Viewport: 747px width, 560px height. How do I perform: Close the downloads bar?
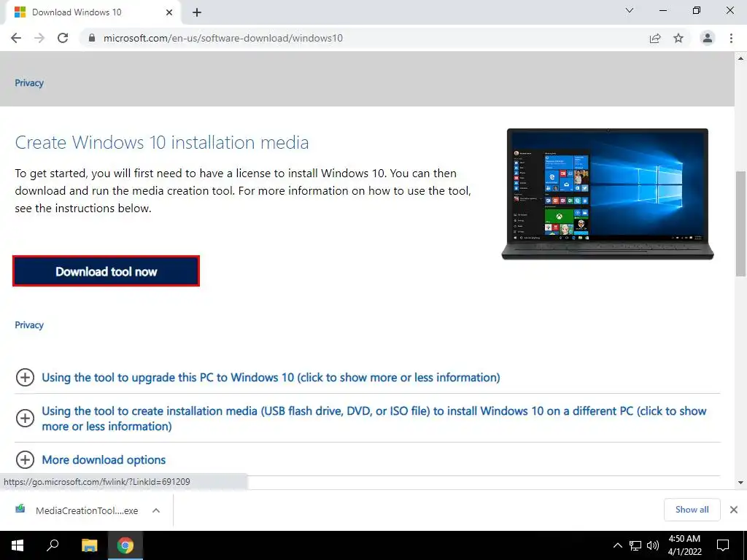(734, 510)
